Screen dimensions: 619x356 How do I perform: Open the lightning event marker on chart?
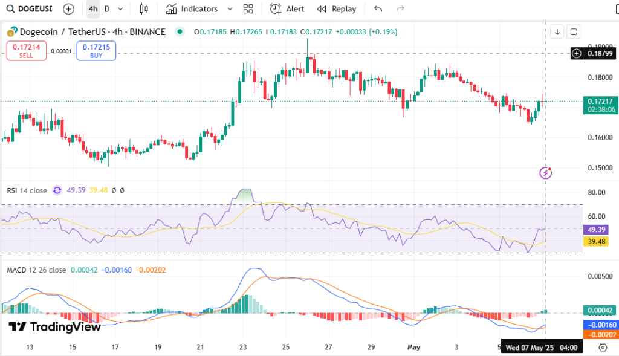pos(546,172)
